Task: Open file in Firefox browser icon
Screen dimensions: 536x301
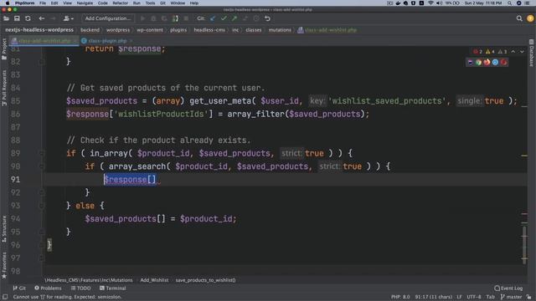Action: click(487, 62)
